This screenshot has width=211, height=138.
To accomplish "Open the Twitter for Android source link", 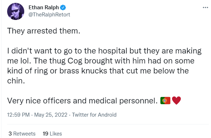I will pyautogui.click(x=94, y=115).
